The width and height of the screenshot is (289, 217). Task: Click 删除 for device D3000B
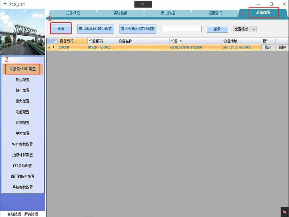click(282, 47)
